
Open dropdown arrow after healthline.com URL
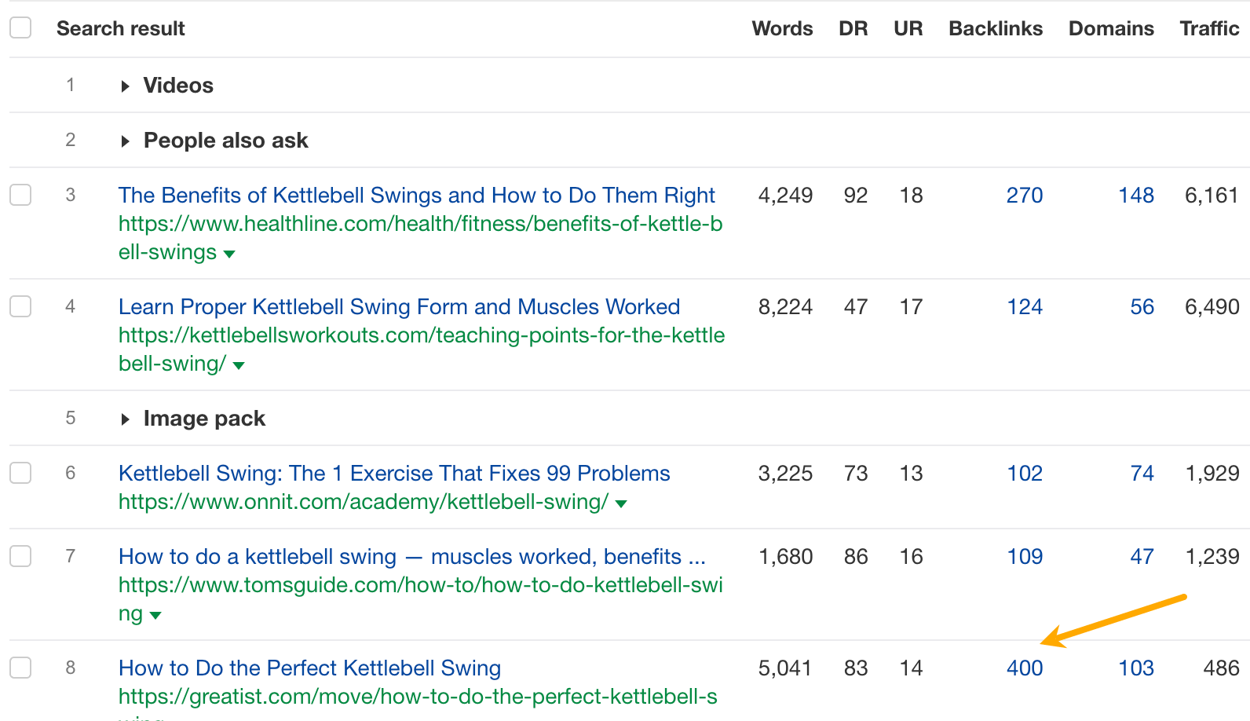pyautogui.click(x=229, y=254)
